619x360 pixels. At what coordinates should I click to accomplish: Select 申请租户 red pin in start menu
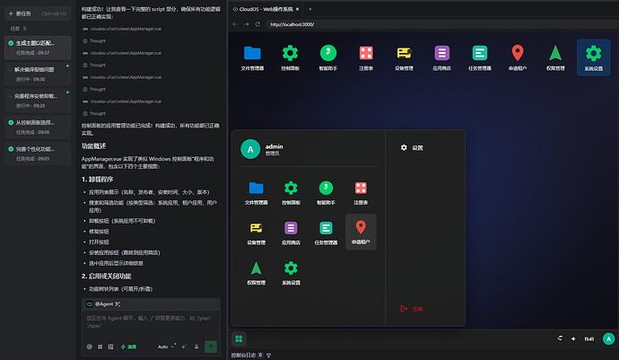pyautogui.click(x=361, y=232)
